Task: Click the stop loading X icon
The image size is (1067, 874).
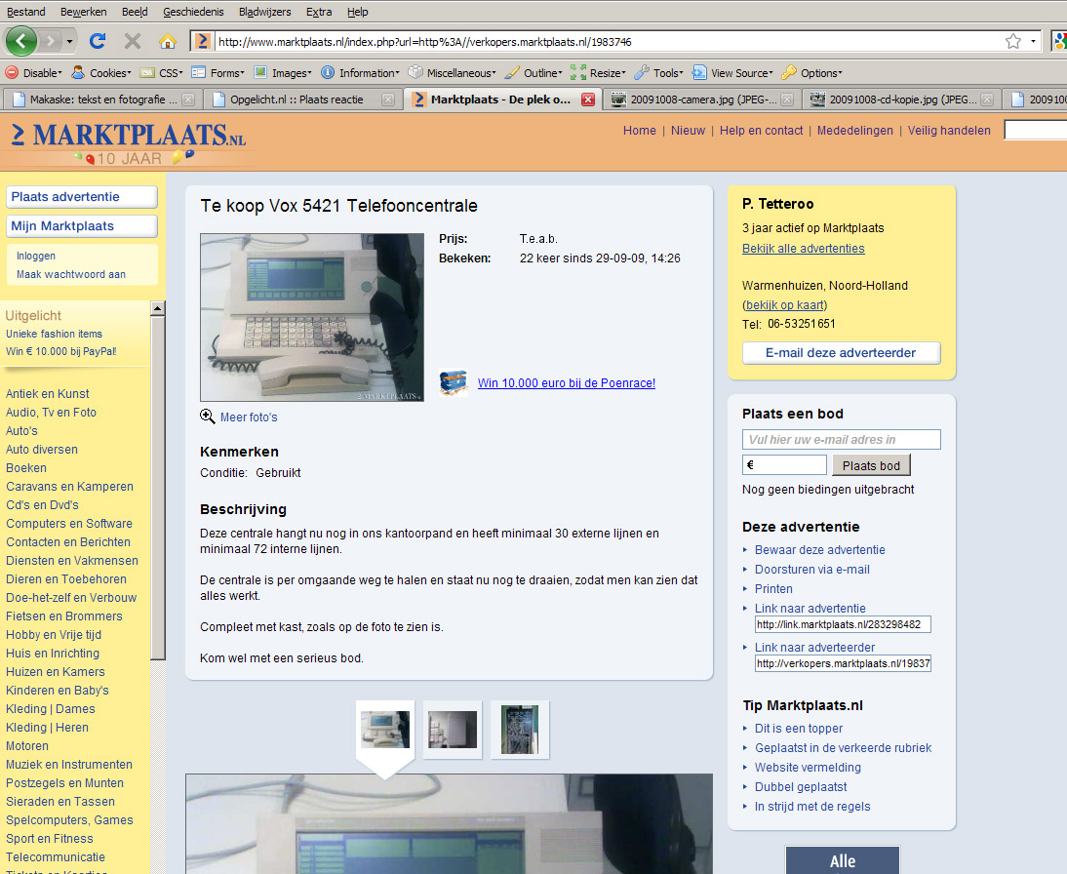Action: click(133, 41)
